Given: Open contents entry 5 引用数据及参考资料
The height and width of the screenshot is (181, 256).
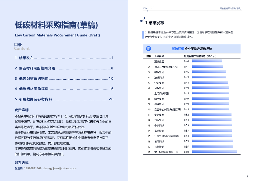Looking at the screenshot, I should click(x=64, y=99).
